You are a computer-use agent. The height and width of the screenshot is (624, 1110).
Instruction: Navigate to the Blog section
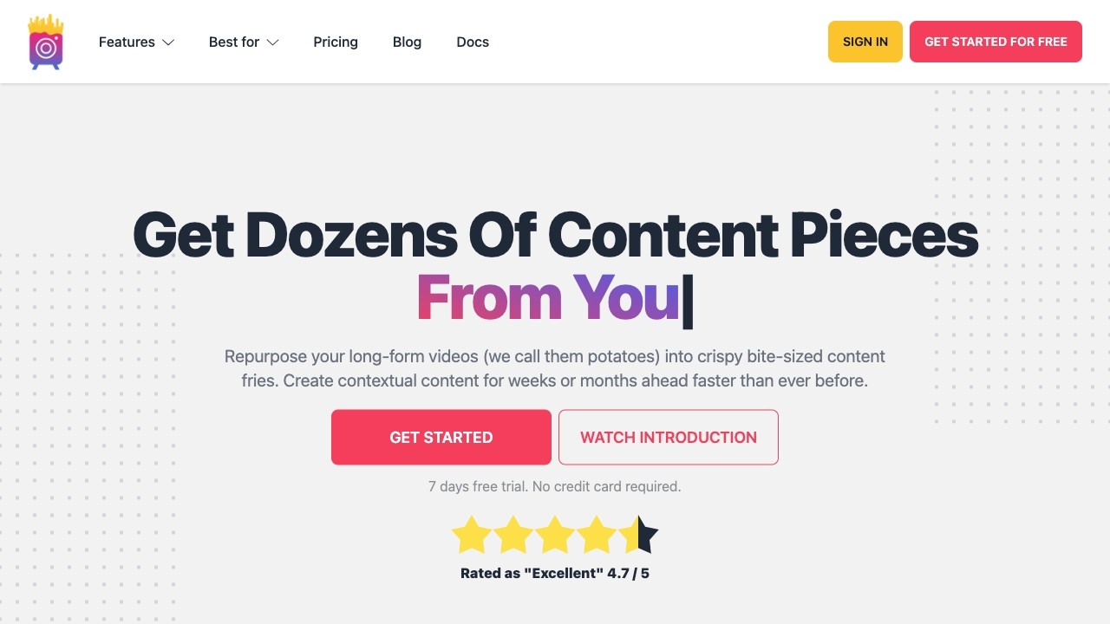click(x=407, y=42)
